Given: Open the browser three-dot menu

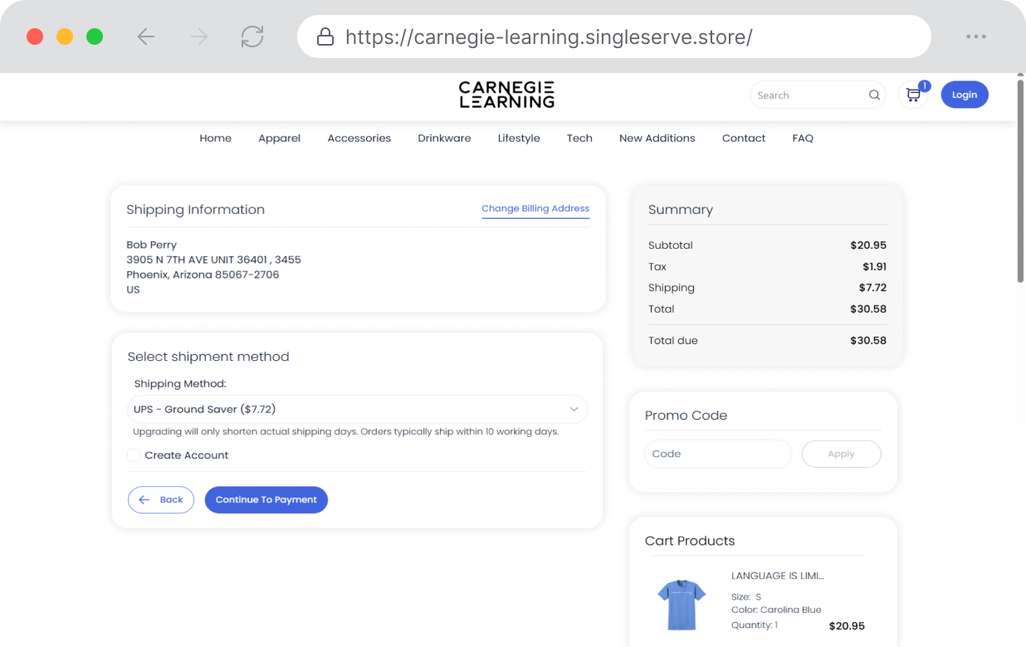Looking at the screenshot, I should tap(976, 36).
